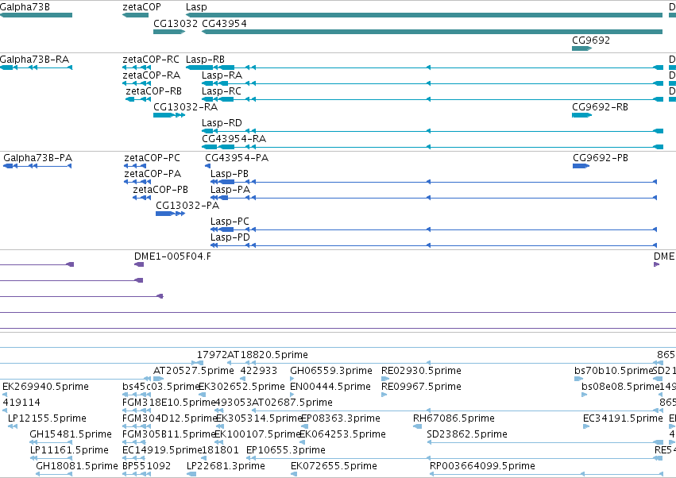Viewport: 676px width, 478px height.
Task: Select the RE09967.5prime EST label
Action: [x=421, y=387]
